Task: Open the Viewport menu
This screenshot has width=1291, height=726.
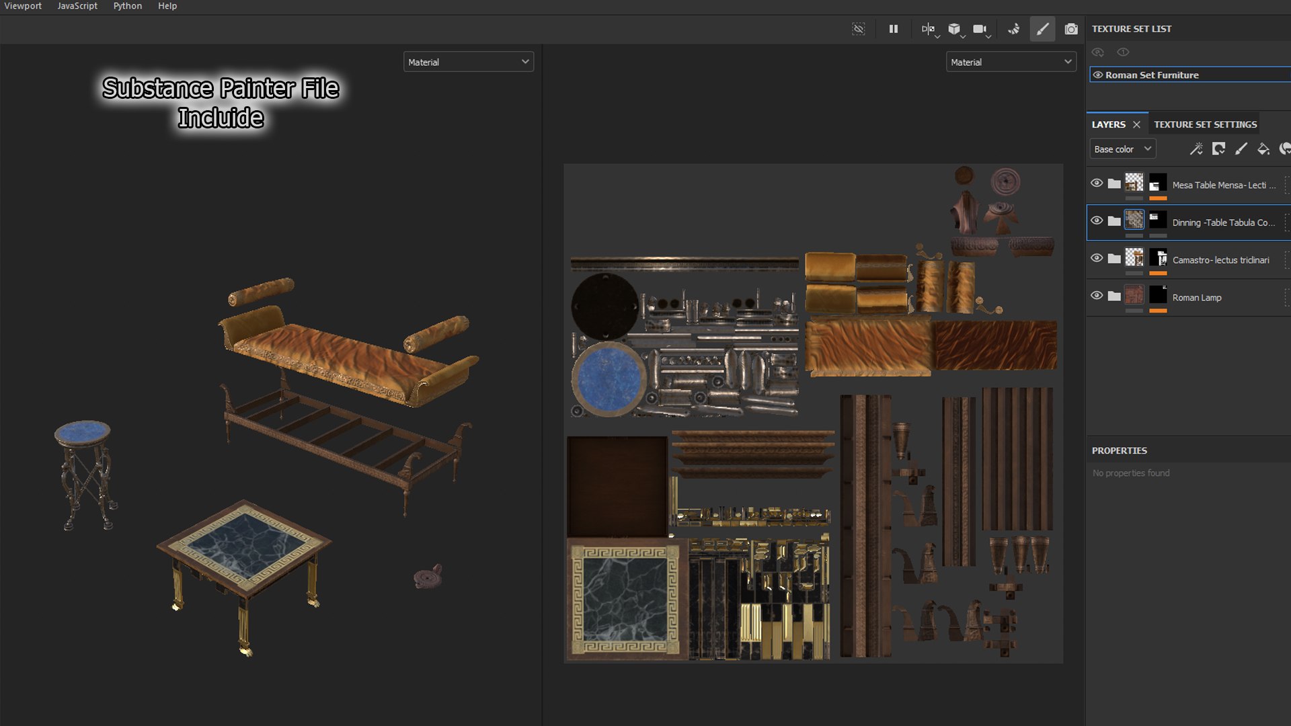Action: tap(23, 6)
